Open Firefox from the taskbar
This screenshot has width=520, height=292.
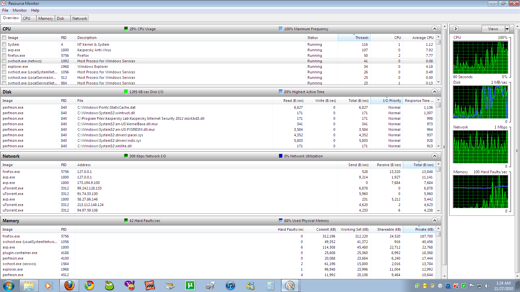coord(69,286)
